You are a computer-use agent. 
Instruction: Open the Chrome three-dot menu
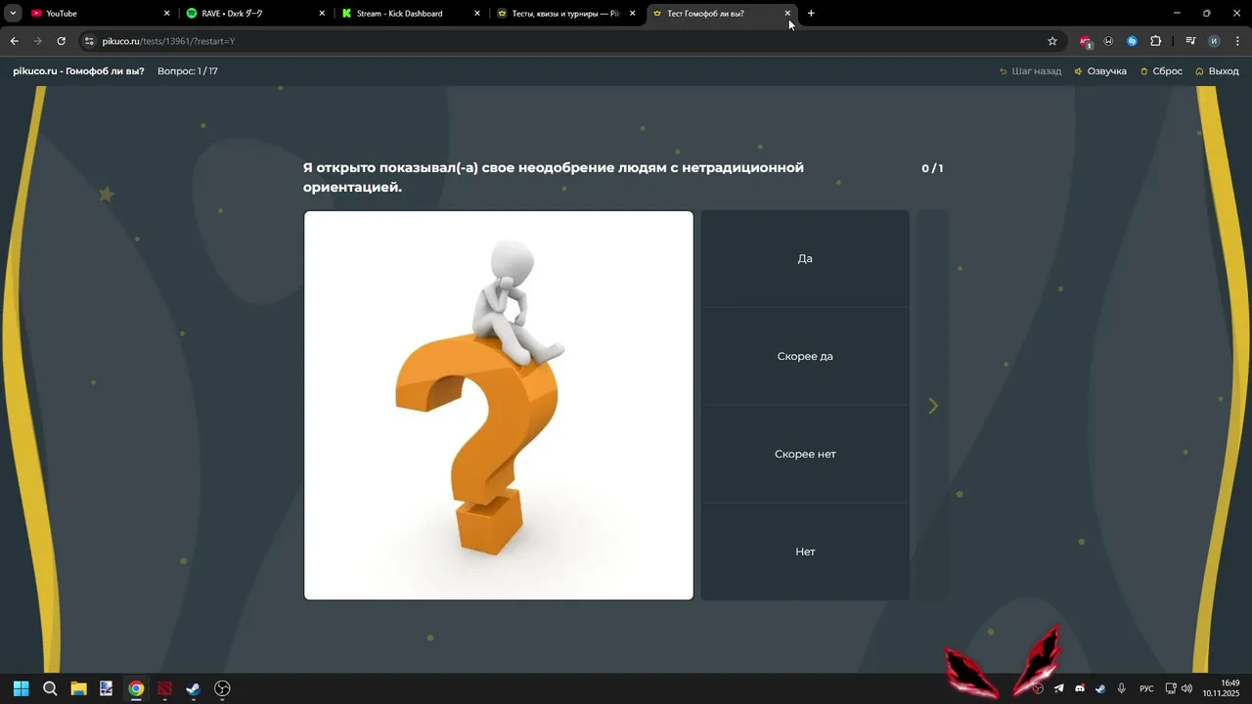pyautogui.click(x=1236, y=41)
